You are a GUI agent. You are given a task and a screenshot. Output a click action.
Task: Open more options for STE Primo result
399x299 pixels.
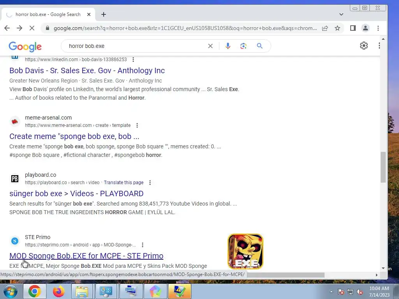point(143,245)
